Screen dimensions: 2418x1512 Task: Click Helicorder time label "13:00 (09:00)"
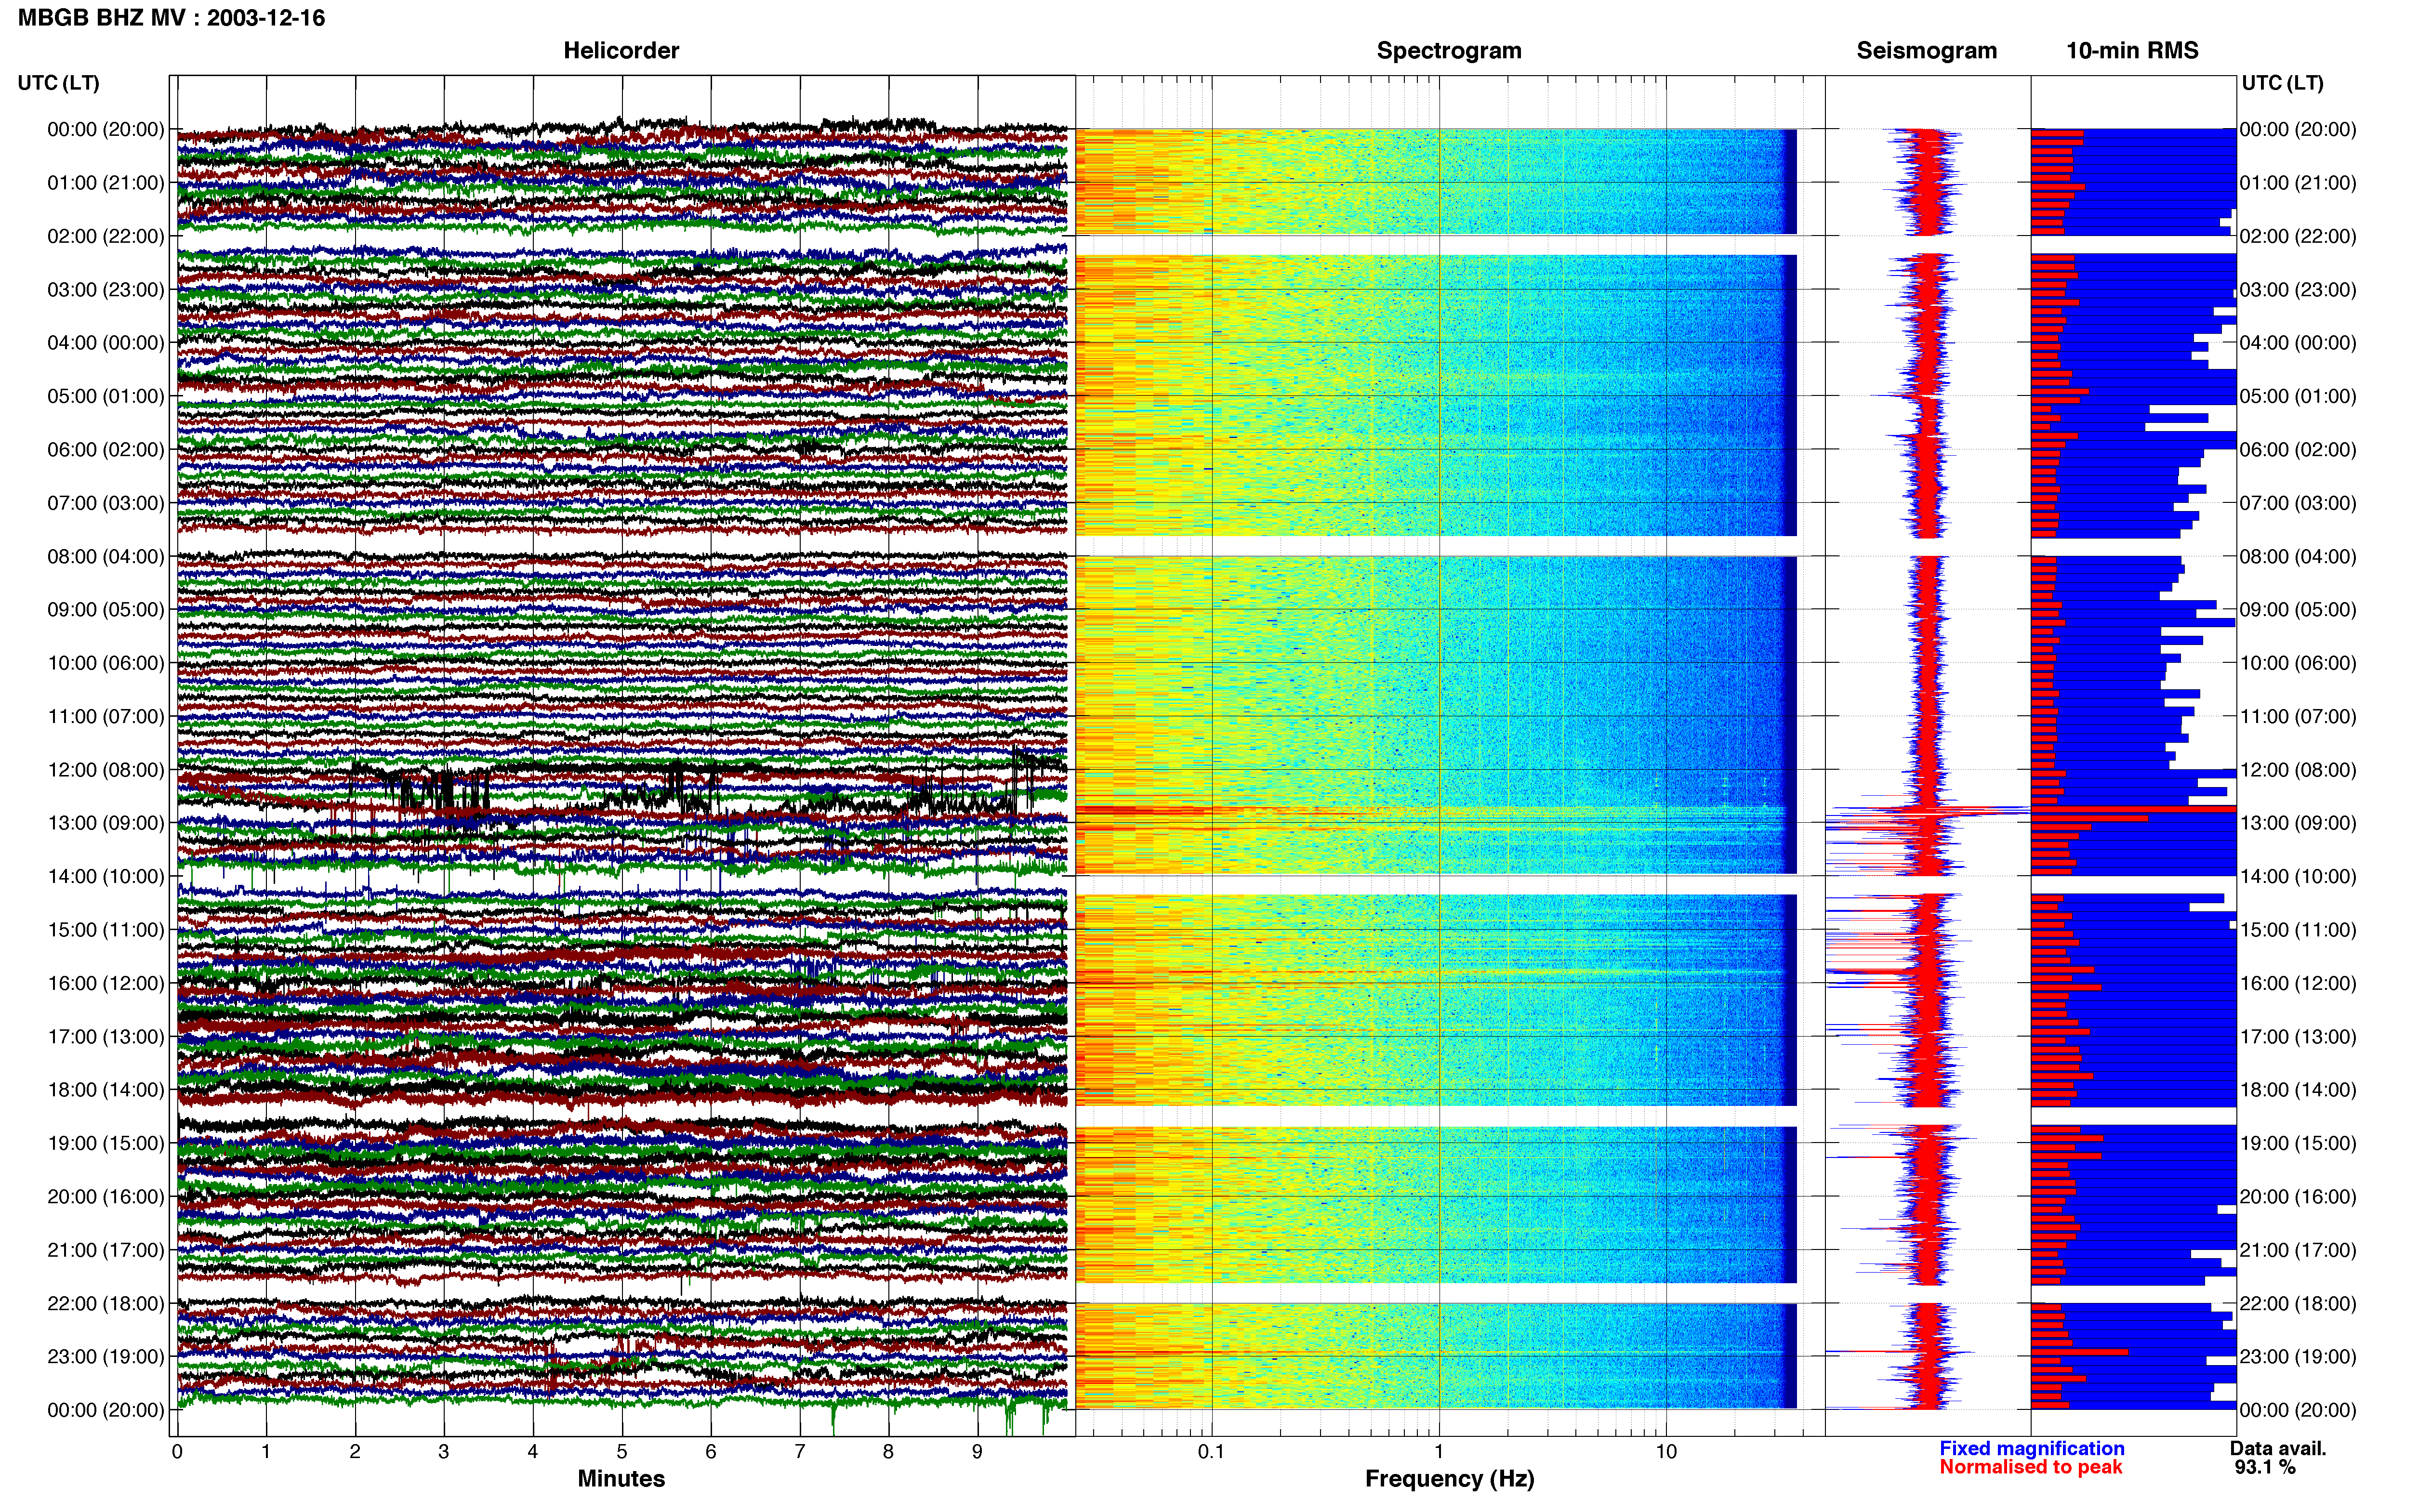[106, 823]
